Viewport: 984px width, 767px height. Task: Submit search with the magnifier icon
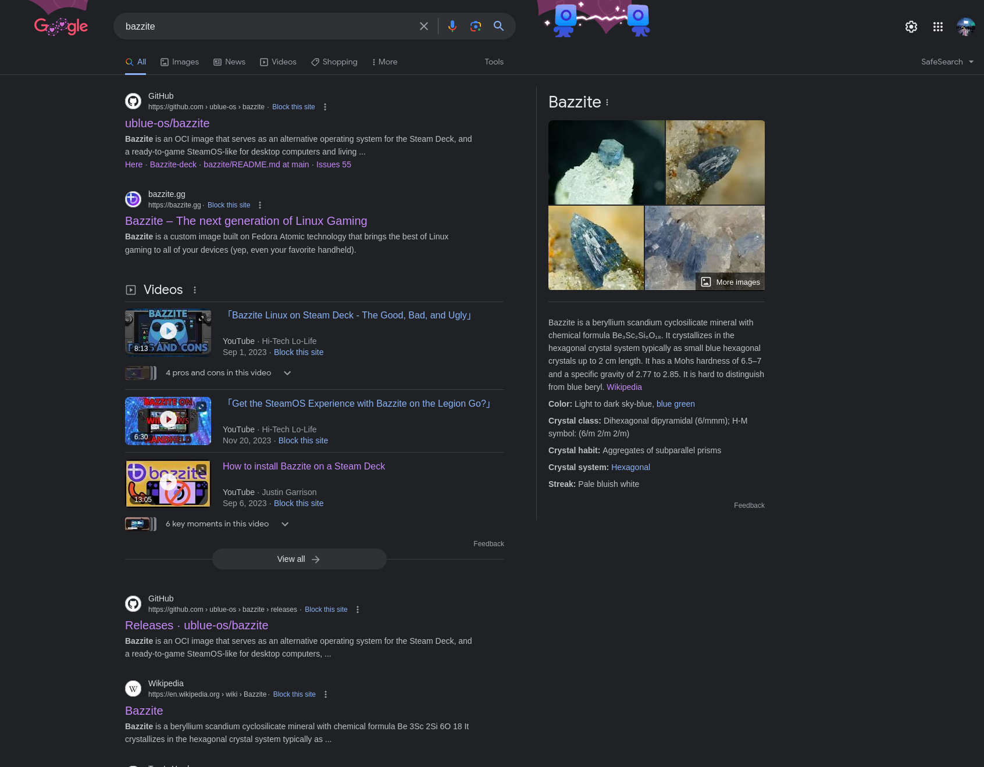click(499, 26)
